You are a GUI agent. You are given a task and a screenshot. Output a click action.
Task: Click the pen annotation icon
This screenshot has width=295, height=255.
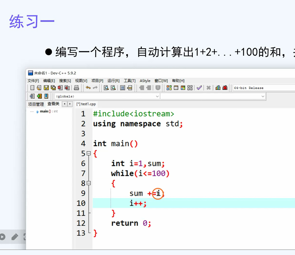(15, 237)
